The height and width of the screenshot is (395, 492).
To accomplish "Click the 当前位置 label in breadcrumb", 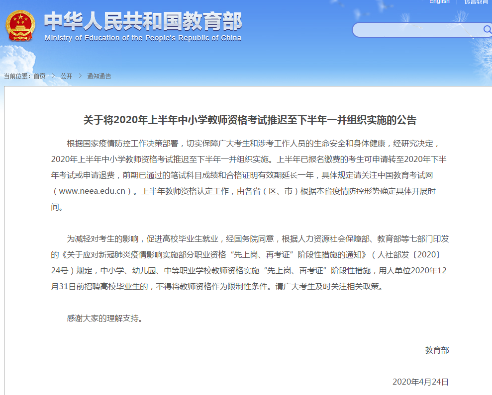I will click(17, 76).
